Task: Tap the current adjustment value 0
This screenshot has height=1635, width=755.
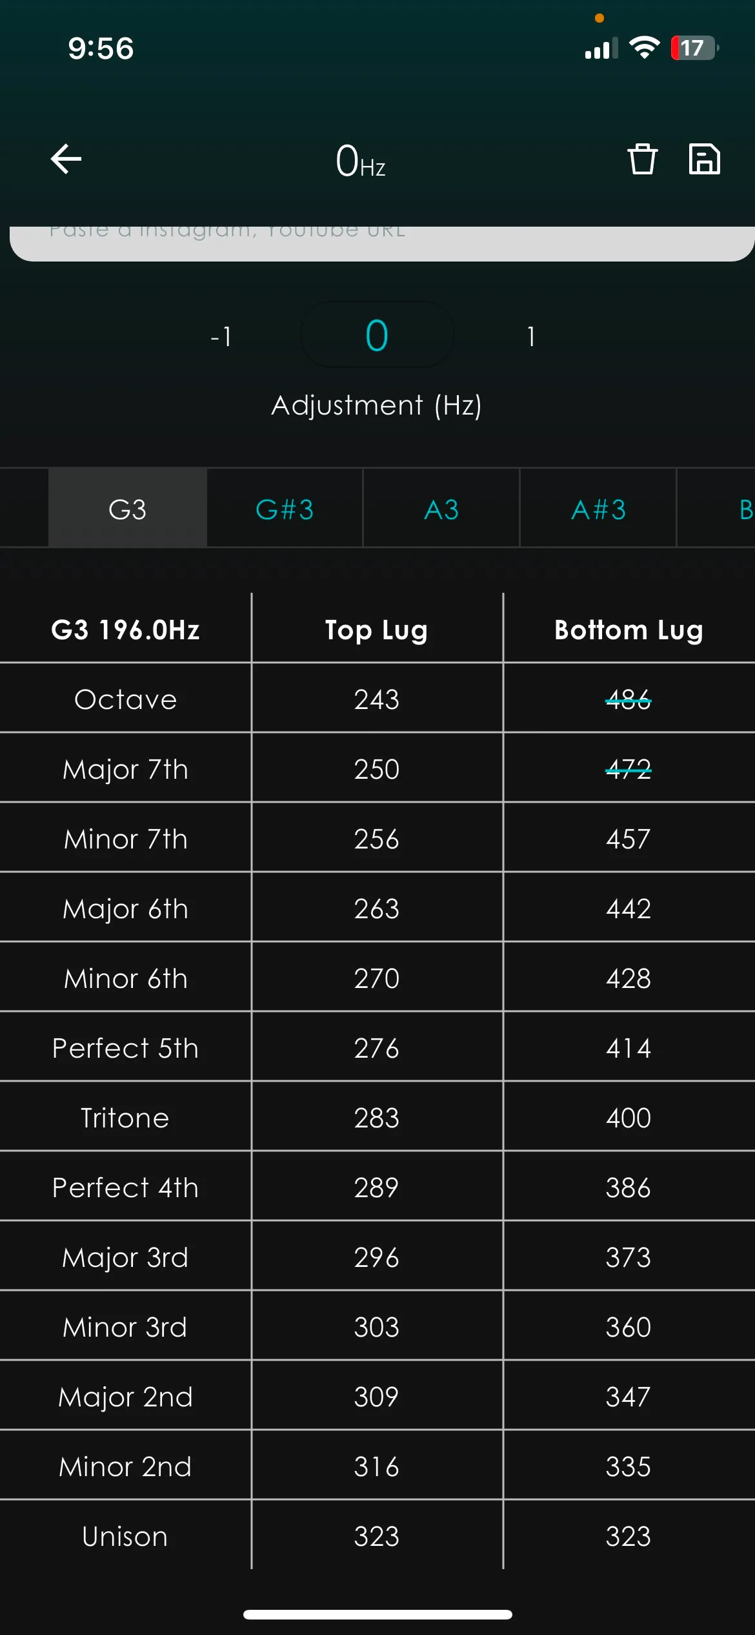Action: tap(377, 336)
